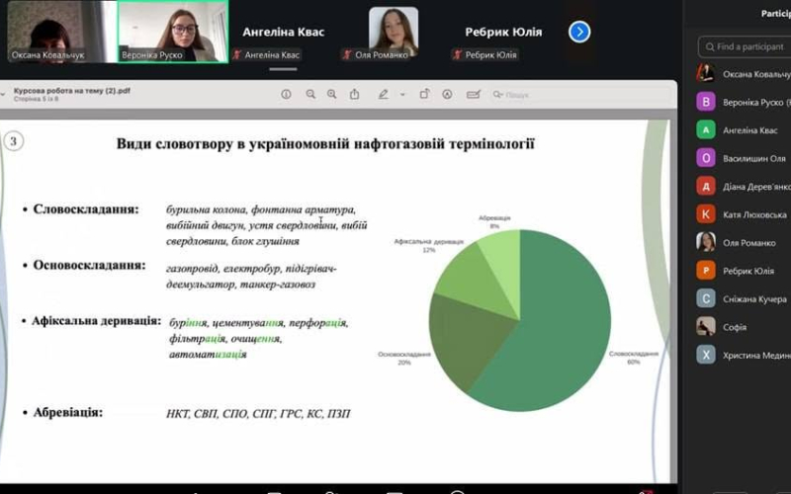
Task: Click green A avatar of Ангеліна Квас
Action: (x=706, y=130)
